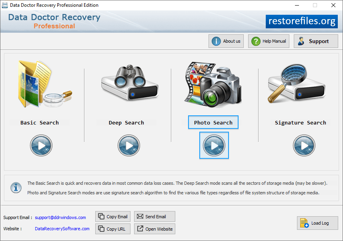Viewport: 343px width, 241px height.
Task: Click the restorefiles.org banner
Action: point(302,22)
